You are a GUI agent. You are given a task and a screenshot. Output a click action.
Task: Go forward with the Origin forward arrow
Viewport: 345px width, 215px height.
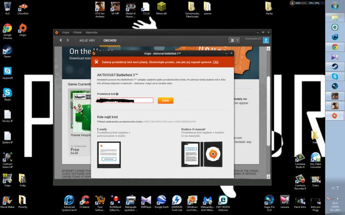tap(68, 40)
